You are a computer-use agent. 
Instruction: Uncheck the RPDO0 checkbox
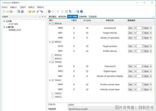pyautogui.click(x=53, y=24)
